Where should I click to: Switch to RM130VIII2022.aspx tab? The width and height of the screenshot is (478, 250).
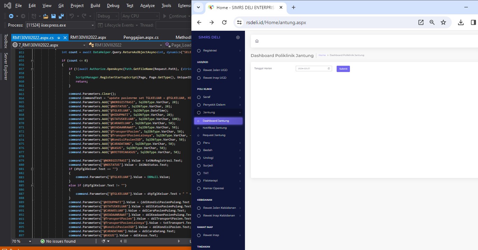coord(88,37)
